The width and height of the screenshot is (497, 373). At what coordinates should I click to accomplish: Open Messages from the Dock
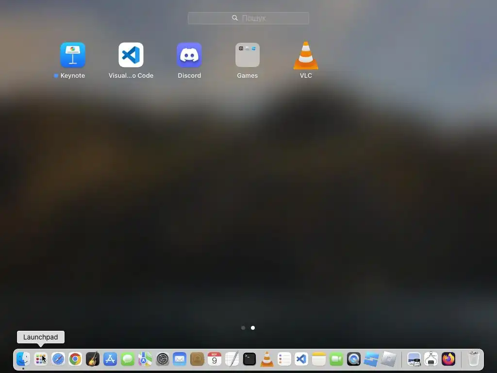click(128, 359)
